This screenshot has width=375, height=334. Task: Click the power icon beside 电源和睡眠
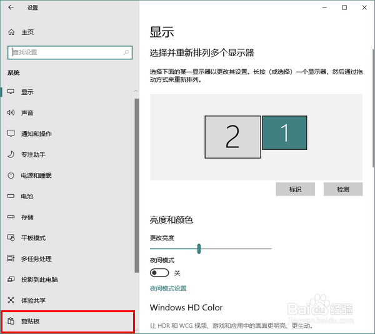pyautogui.click(x=11, y=175)
